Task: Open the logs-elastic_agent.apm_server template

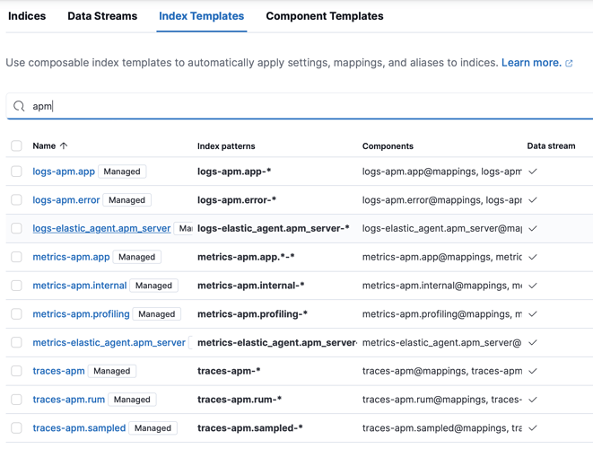Action: pos(101,228)
